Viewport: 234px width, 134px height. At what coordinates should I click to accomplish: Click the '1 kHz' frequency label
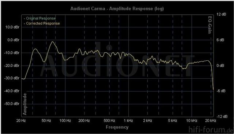click(128, 120)
